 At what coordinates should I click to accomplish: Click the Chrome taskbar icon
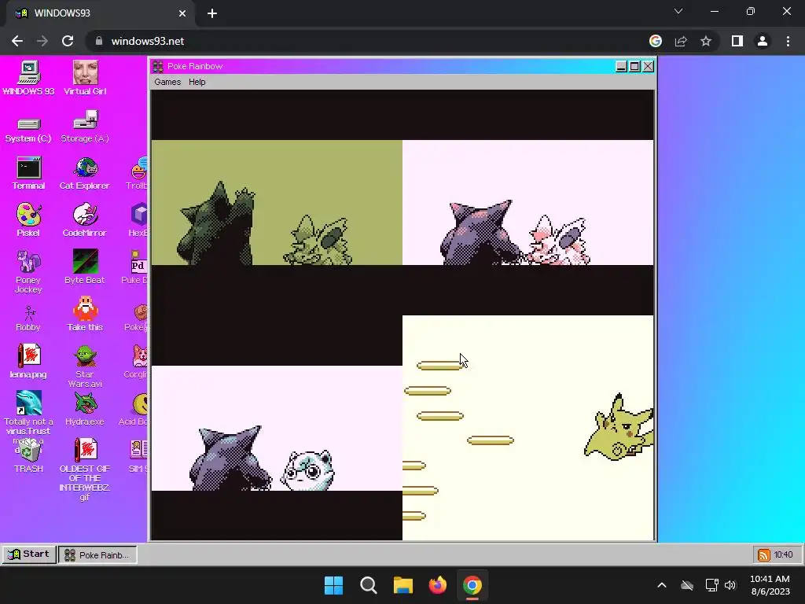472,585
